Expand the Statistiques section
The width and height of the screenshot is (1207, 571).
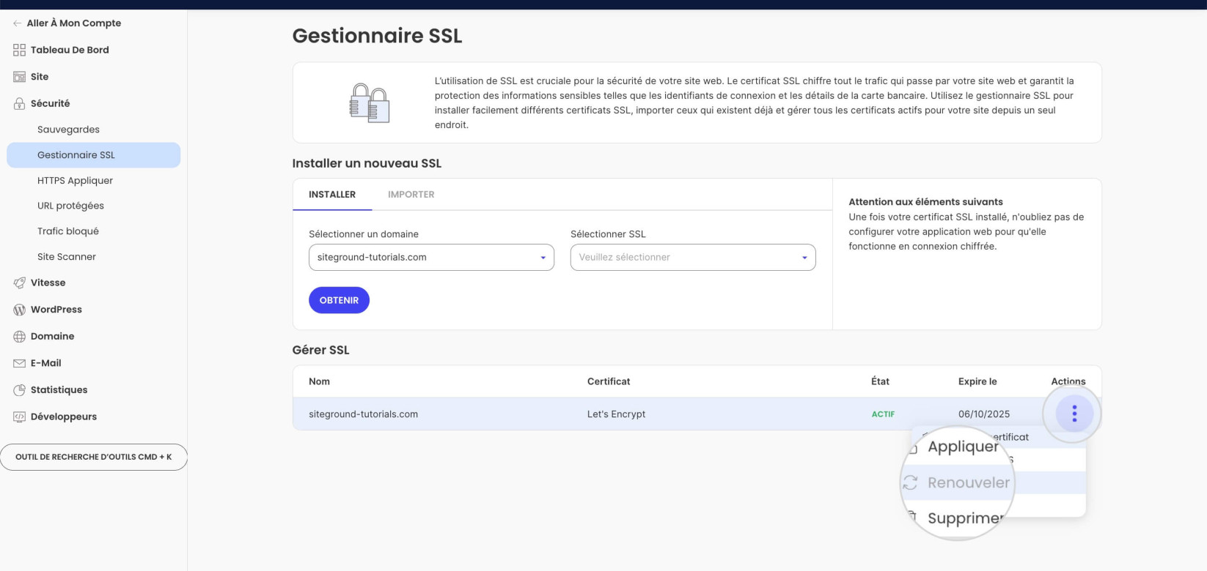[x=59, y=390]
